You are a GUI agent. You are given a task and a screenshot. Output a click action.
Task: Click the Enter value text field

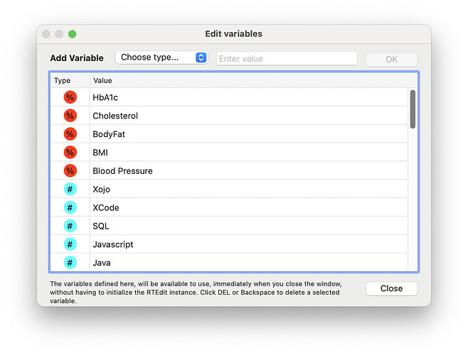(287, 59)
